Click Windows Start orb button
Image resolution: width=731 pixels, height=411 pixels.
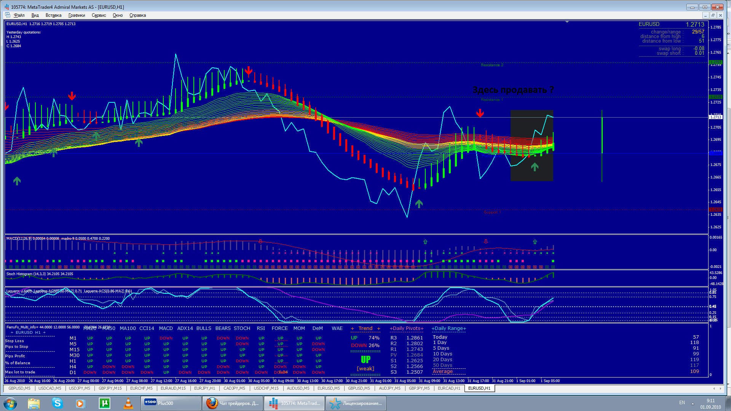pyautogui.click(x=10, y=403)
